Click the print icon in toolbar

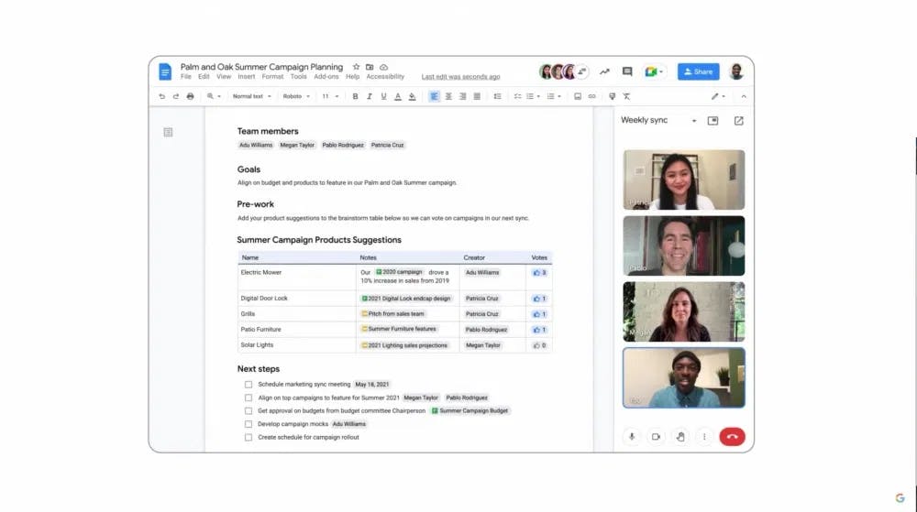[190, 96]
